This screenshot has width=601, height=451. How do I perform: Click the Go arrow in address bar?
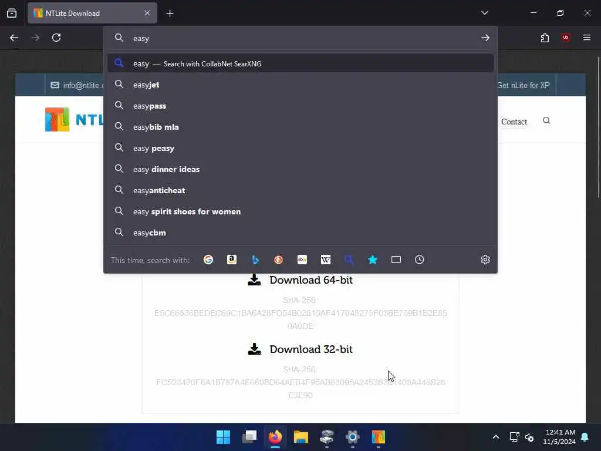click(485, 38)
